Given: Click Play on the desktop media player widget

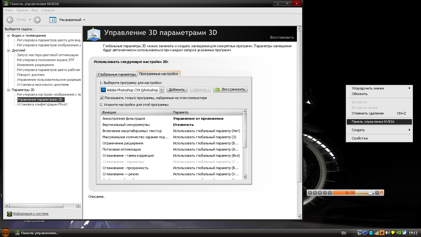Looking at the screenshot, I should [310, 193].
